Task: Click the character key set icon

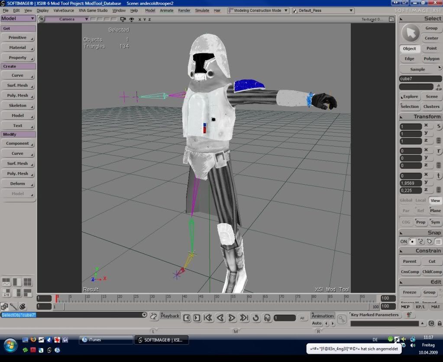Action: (x=409, y=315)
